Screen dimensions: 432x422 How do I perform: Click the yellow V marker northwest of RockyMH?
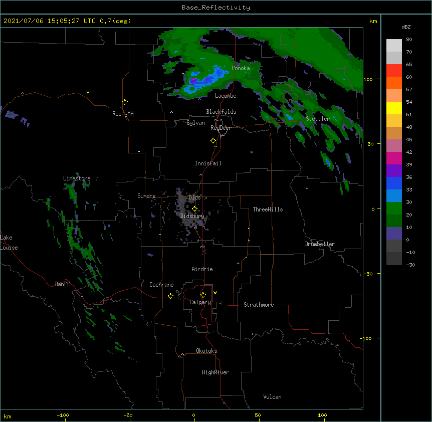point(88,92)
